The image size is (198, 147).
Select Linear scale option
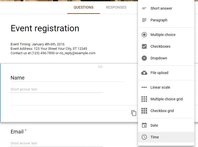click(166, 87)
